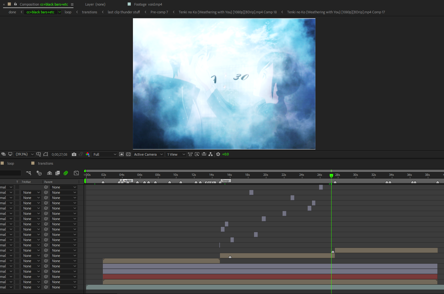Navigate to the 'done' composition in breadcrumb
Viewport: 444px width, 294px height.
12,12
